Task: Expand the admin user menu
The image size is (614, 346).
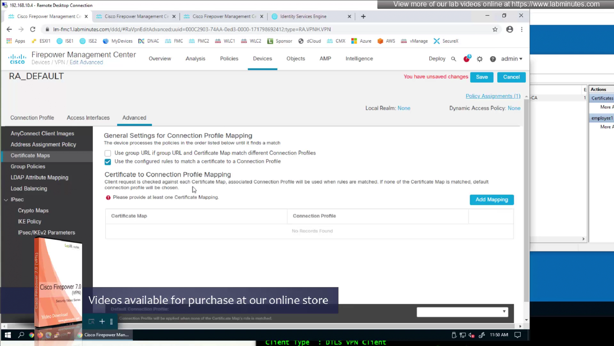Action: point(511,59)
